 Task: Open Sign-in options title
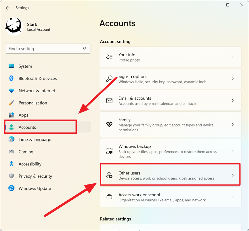133,76
